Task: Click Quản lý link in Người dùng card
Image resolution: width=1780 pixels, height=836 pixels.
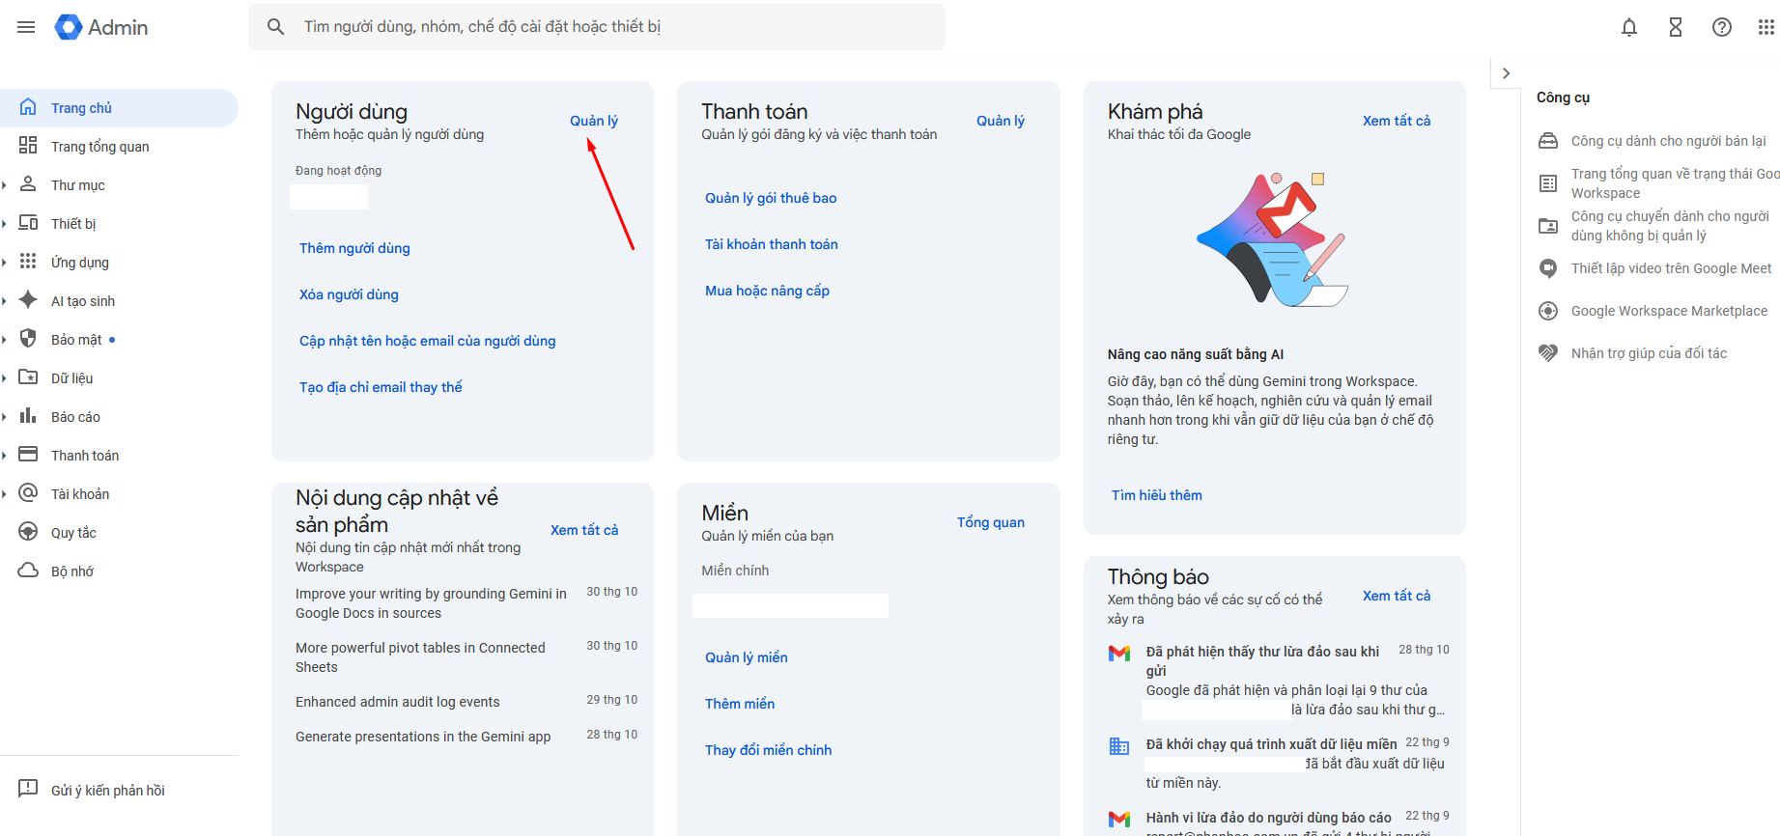Action: coord(593,121)
